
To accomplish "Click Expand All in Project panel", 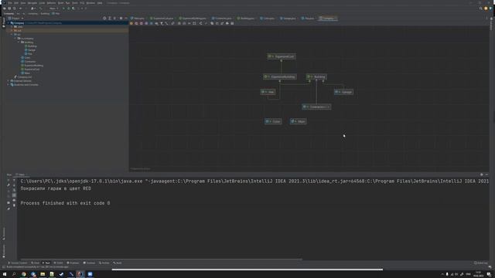I will tap(110, 19).
